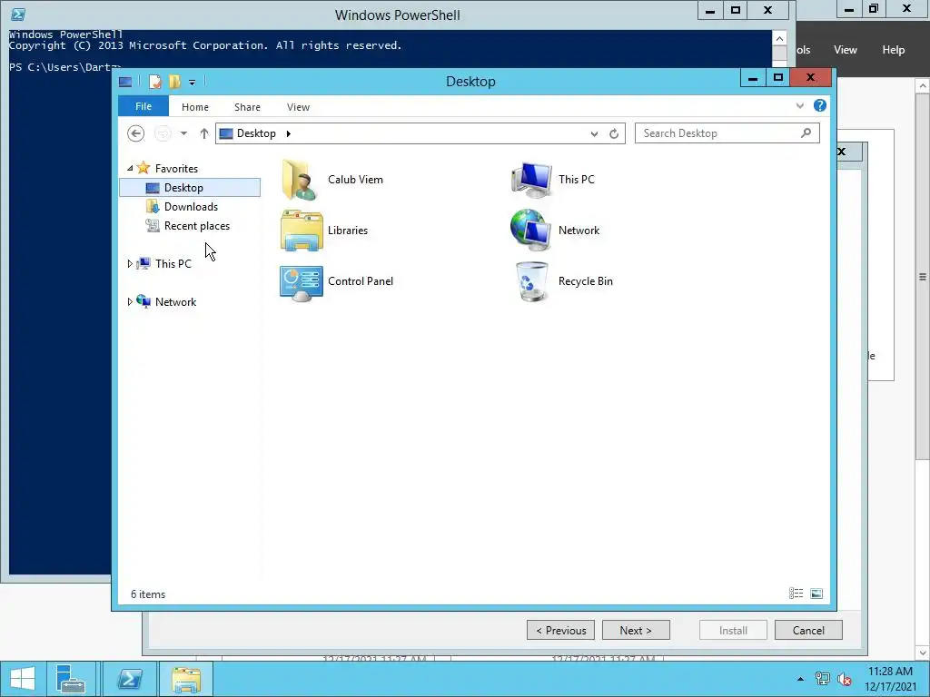
Task: Switch to details view layout icon
Action: click(796, 594)
